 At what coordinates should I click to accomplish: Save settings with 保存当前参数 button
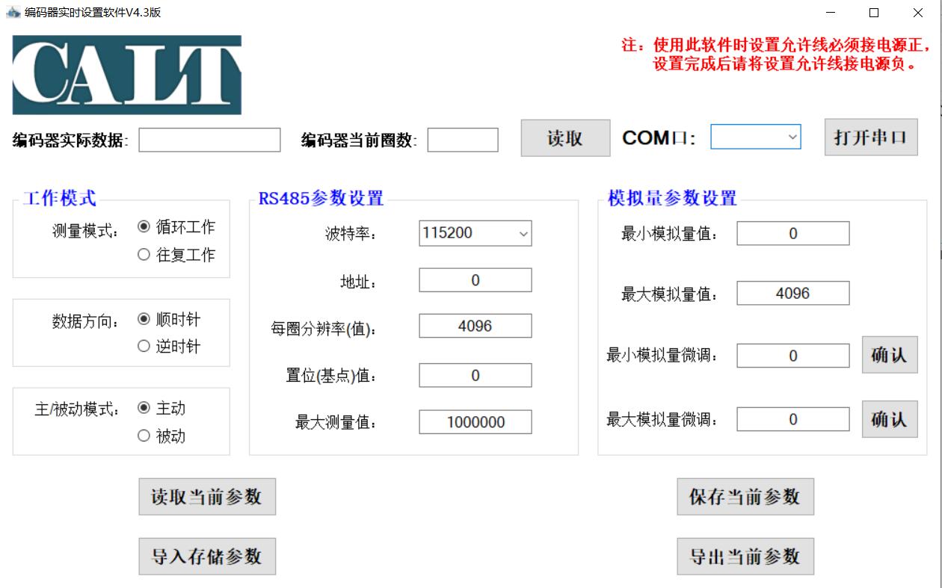pyautogui.click(x=745, y=497)
